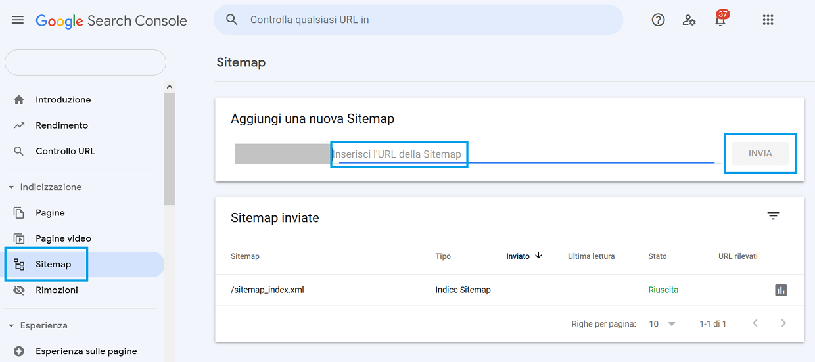Click the Stato column header
The image size is (815, 362).
(x=657, y=256)
